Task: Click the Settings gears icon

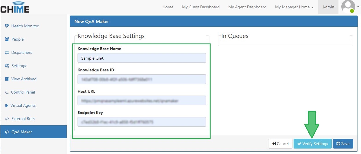Action: coord(7,66)
